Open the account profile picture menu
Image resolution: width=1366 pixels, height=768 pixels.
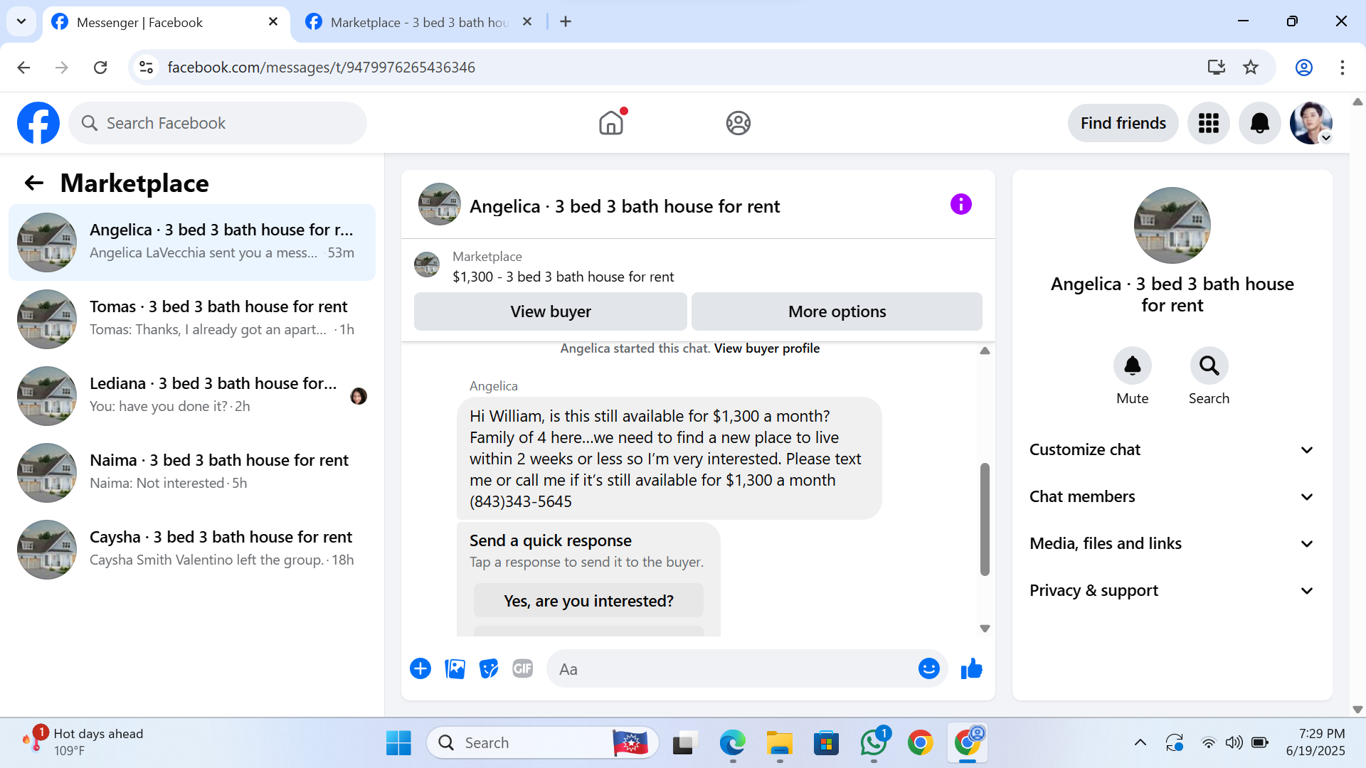coord(1311,123)
